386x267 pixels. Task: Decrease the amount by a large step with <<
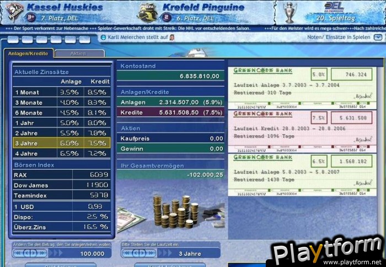click(18, 253)
